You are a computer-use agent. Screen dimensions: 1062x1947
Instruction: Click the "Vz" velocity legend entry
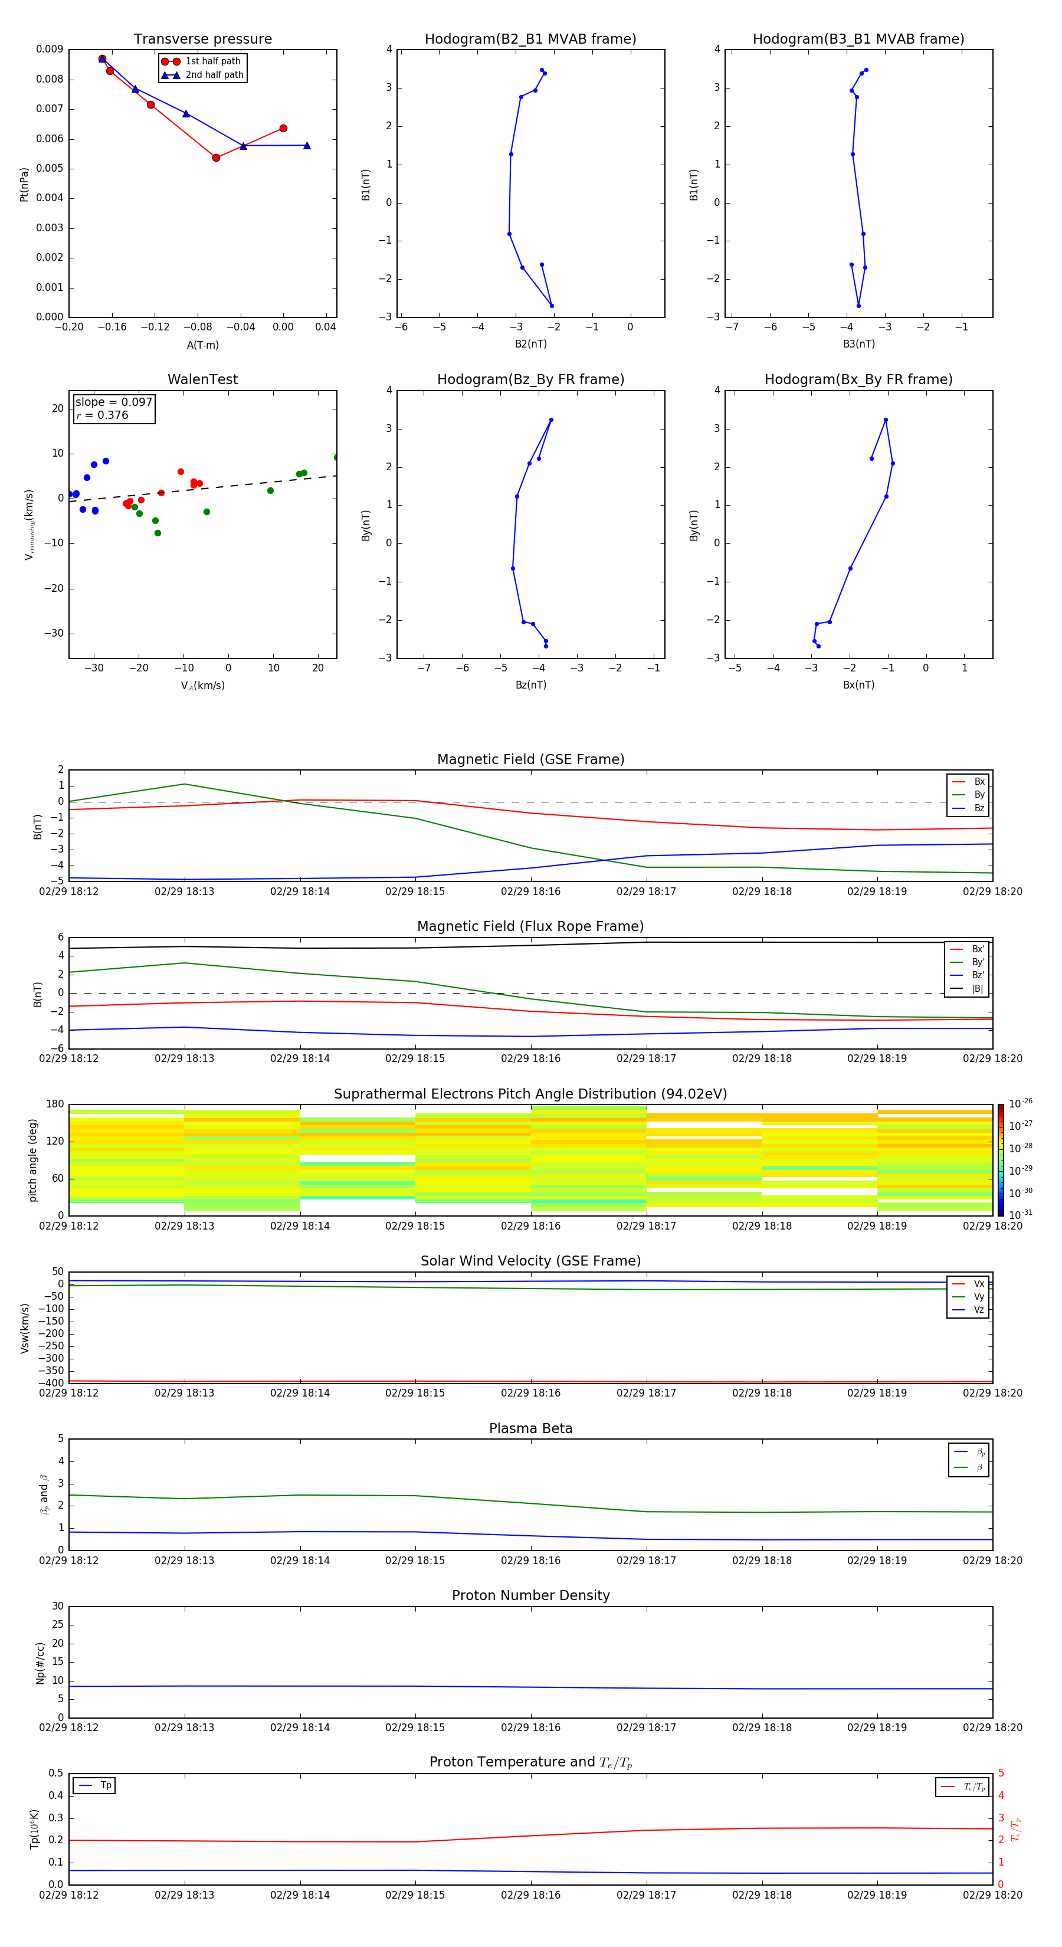click(968, 1310)
